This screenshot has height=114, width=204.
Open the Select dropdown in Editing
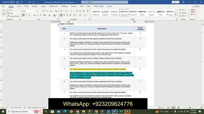tap(183, 16)
